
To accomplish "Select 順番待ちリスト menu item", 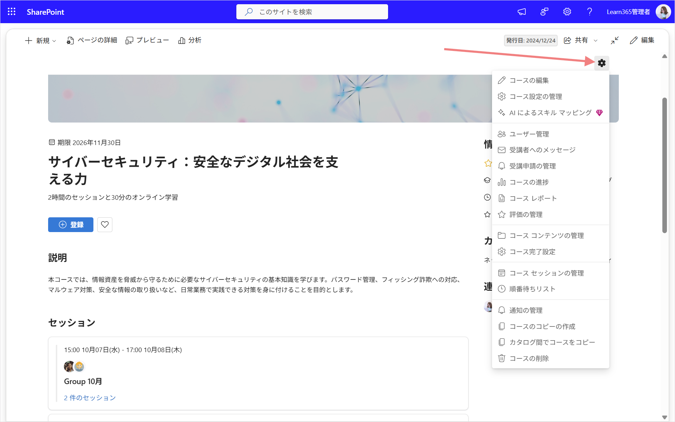I will (x=550, y=289).
